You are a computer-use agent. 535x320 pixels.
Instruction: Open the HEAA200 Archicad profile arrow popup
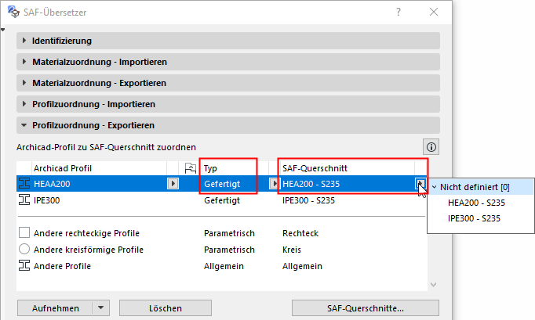[x=173, y=184]
